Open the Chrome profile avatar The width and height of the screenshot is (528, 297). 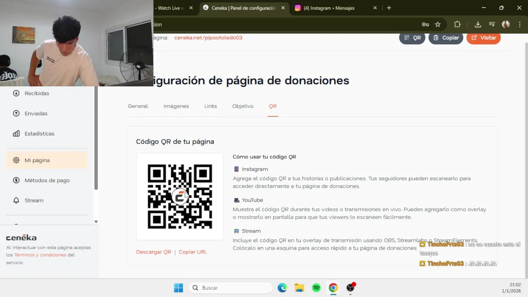tap(506, 24)
